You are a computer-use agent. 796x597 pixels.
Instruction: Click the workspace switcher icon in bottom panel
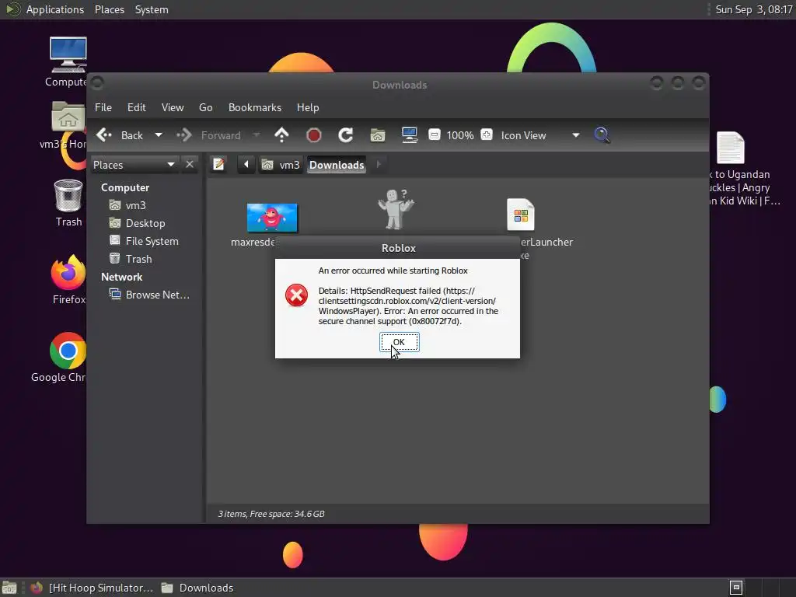point(736,588)
